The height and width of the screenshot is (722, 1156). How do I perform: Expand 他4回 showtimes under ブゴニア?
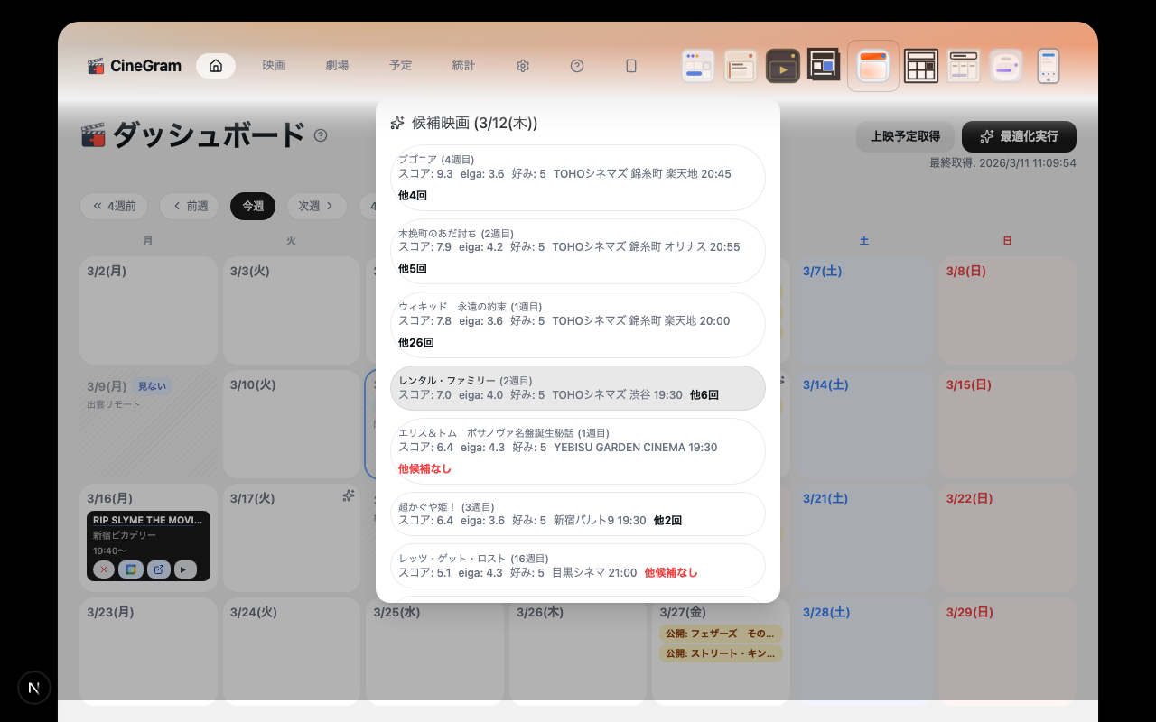(413, 195)
